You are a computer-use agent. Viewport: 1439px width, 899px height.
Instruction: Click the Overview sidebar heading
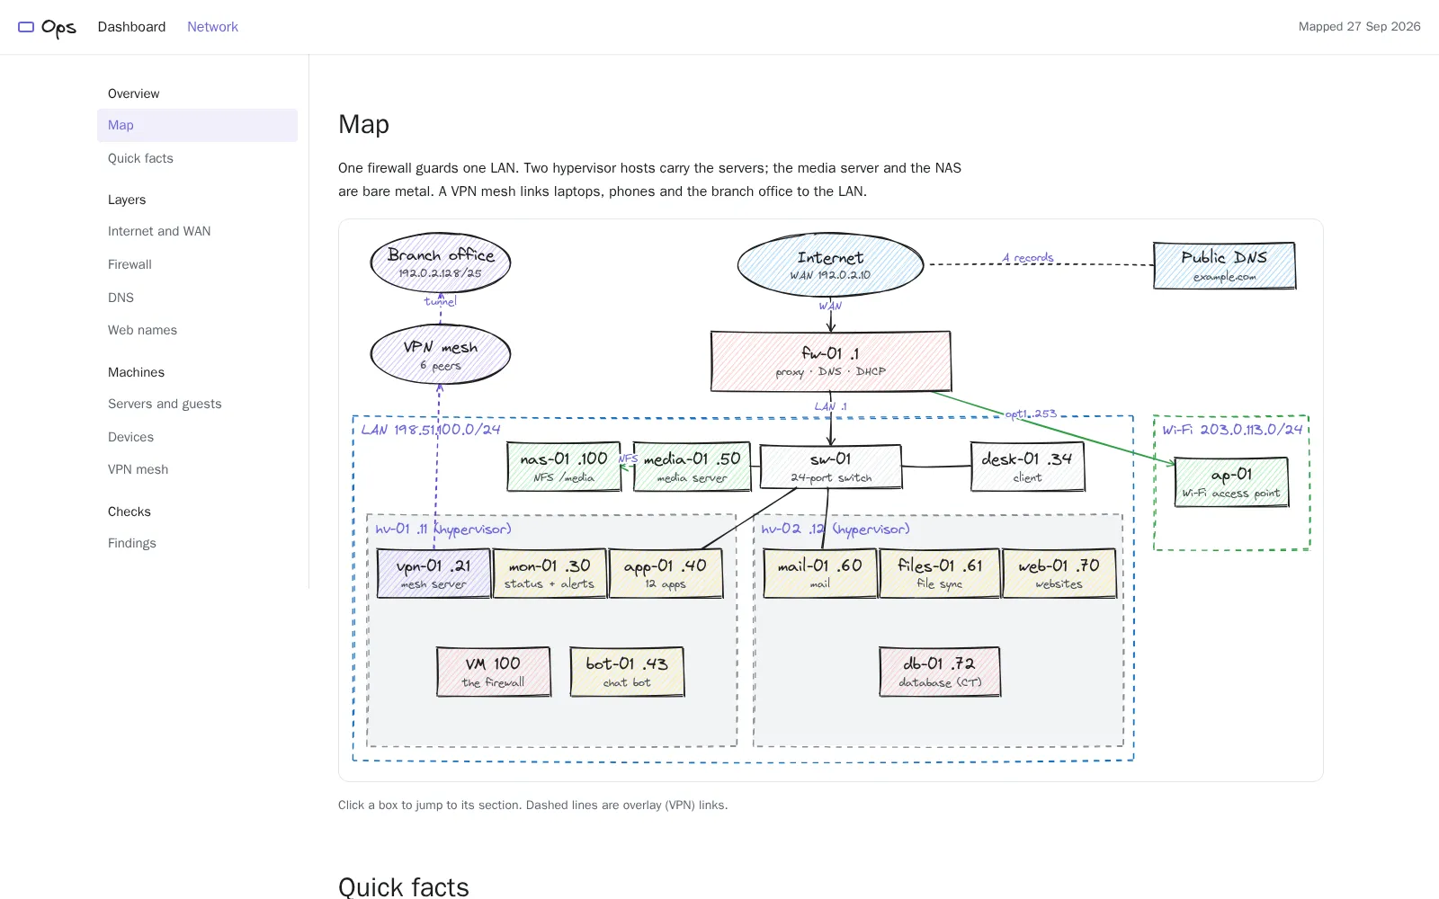[133, 93]
